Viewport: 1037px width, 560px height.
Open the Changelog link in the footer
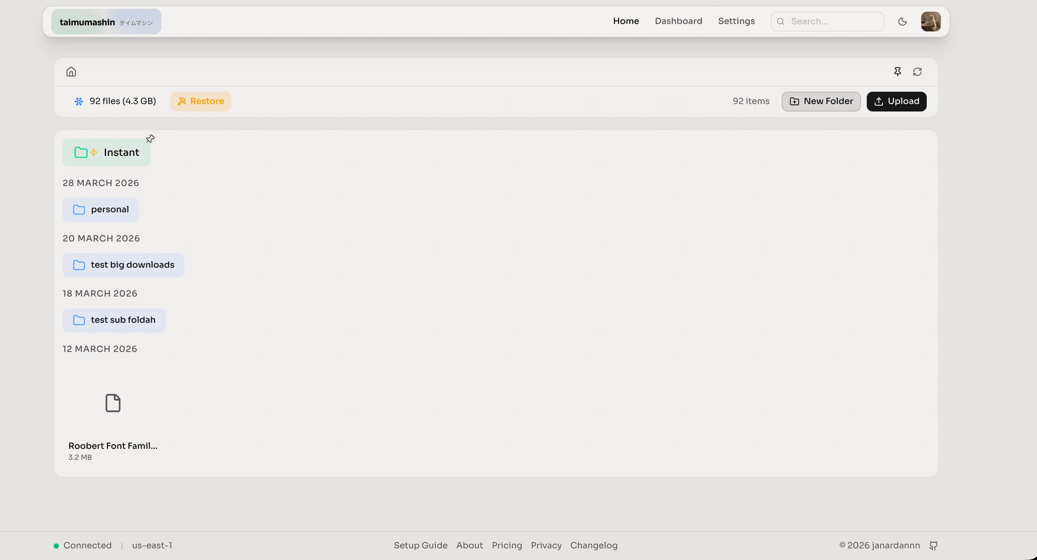pyautogui.click(x=594, y=545)
